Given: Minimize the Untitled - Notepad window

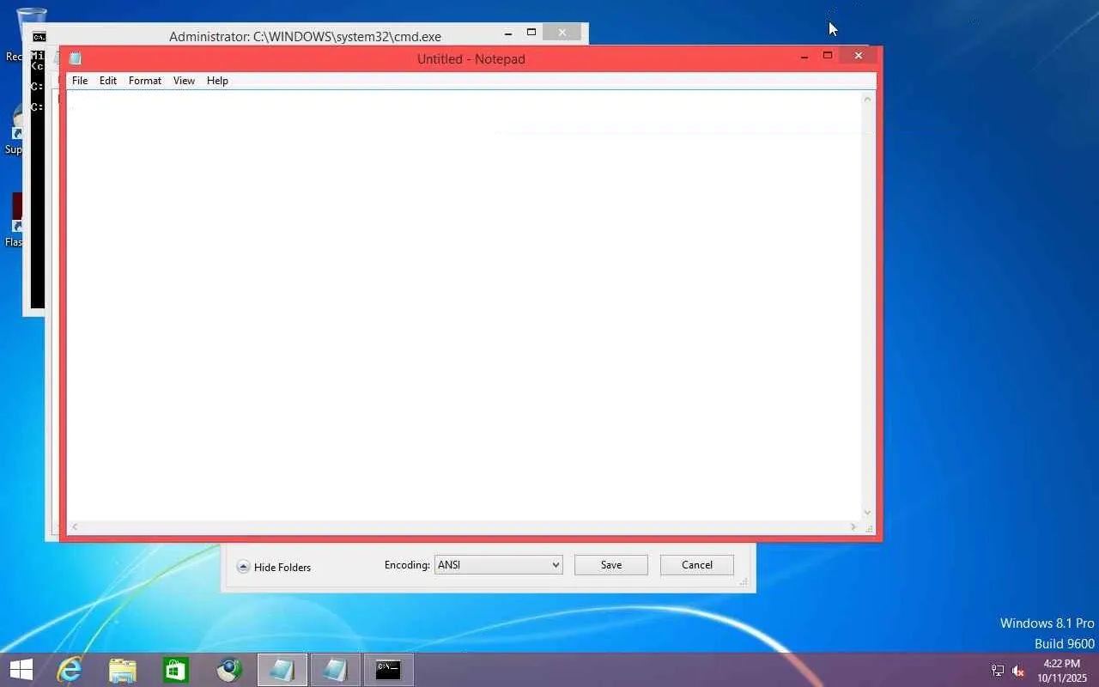Looking at the screenshot, I should click(805, 57).
